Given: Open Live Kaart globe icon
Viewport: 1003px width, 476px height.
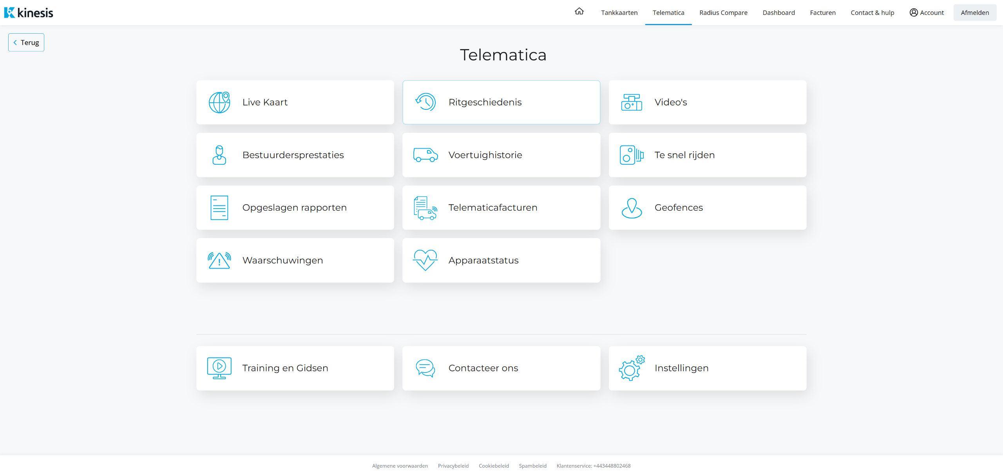Looking at the screenshot, I should (219, 102).
